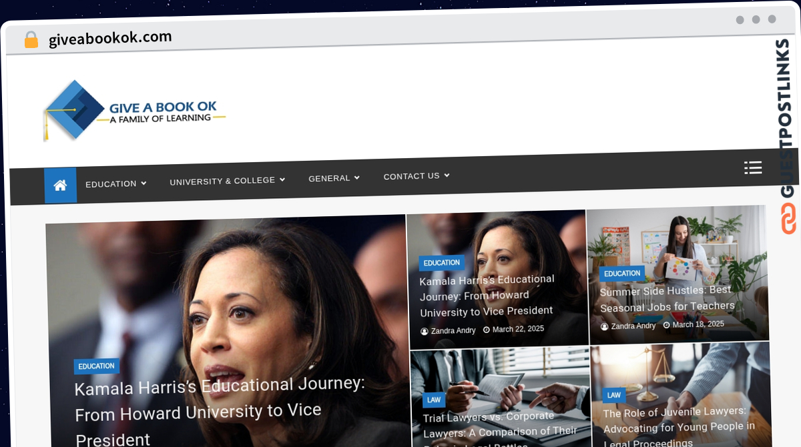Click the Give A Book OK logo
The height and width of the screenshot is (447, 801).
(x=134, y=111)
